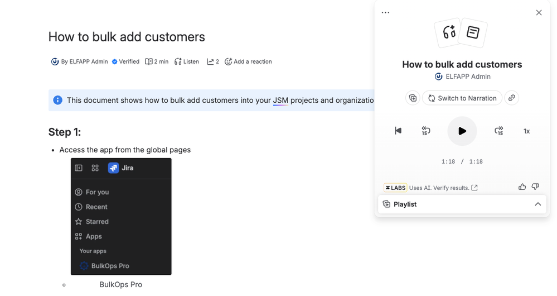Add a reaction to the page
This screenshot has height=296, width=557.
tap(248, 61)
